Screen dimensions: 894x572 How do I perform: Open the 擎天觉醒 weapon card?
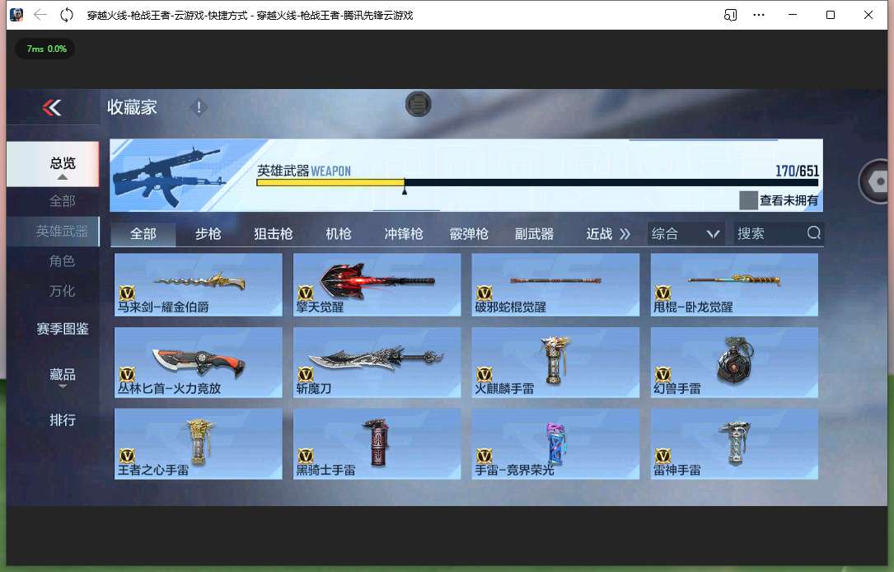[377, 284]
